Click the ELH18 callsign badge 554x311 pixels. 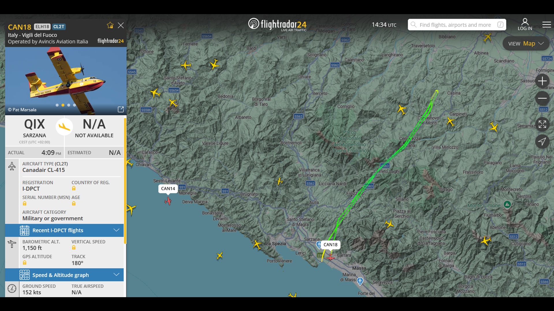pos(42,27)
